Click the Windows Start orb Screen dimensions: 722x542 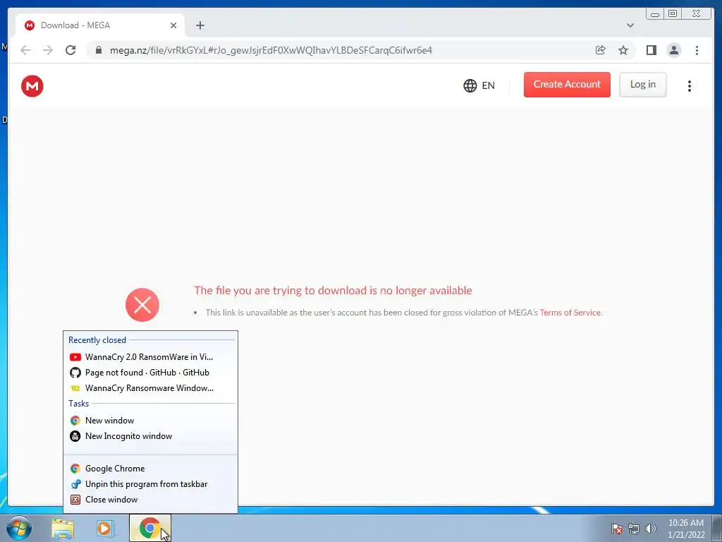pos(19,528)
